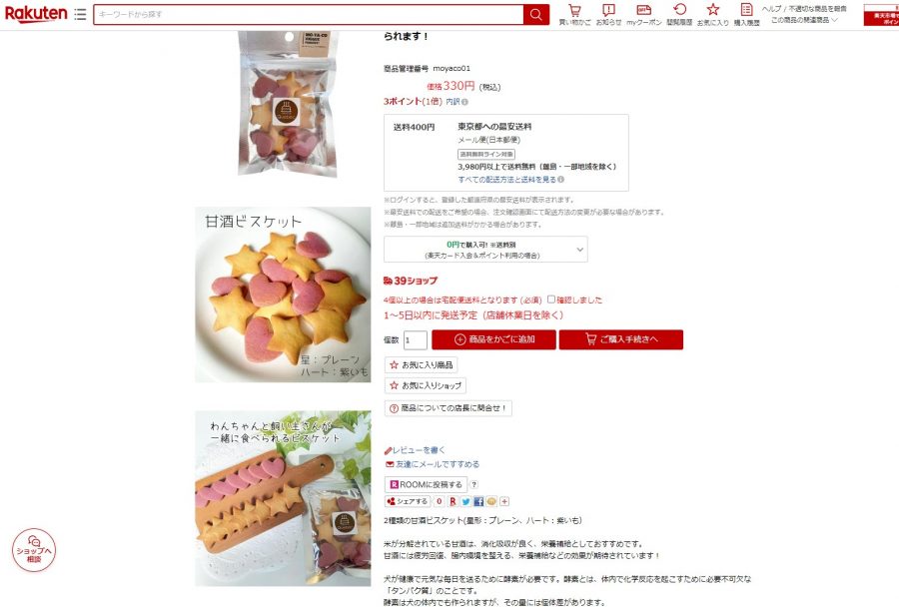Click the ヘルプ link in header
The image size is (899, 607).
771,9
